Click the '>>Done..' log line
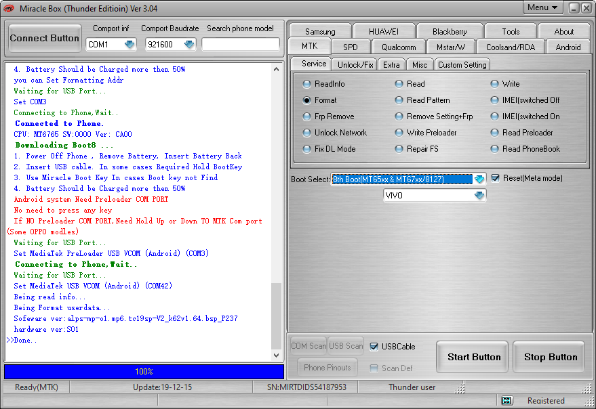The image size is (596, 409). coord(22,340)
